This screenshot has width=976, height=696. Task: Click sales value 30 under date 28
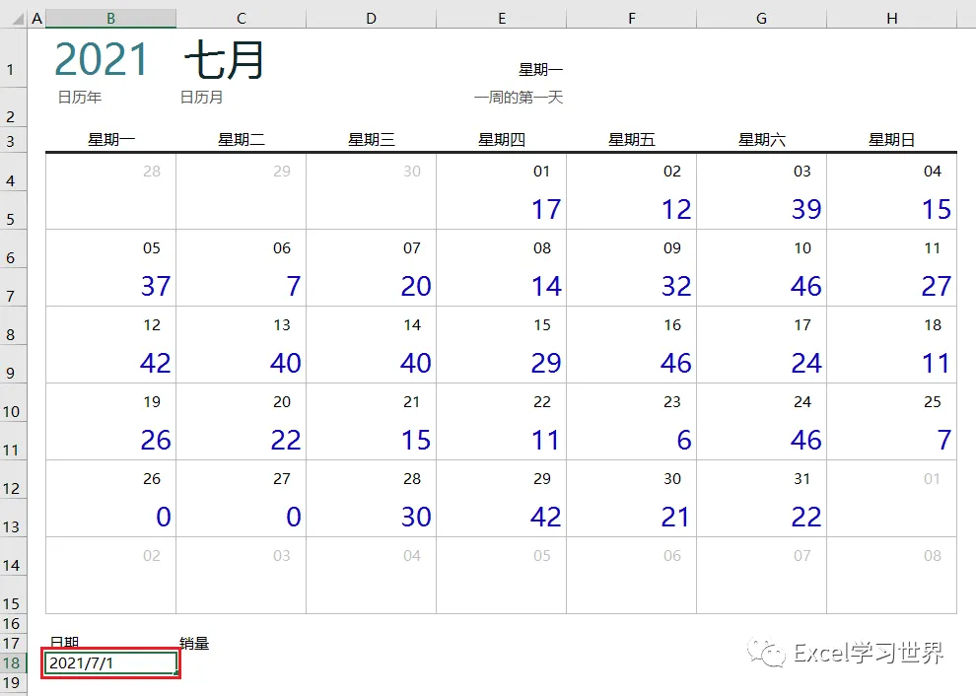click(416, 517)
